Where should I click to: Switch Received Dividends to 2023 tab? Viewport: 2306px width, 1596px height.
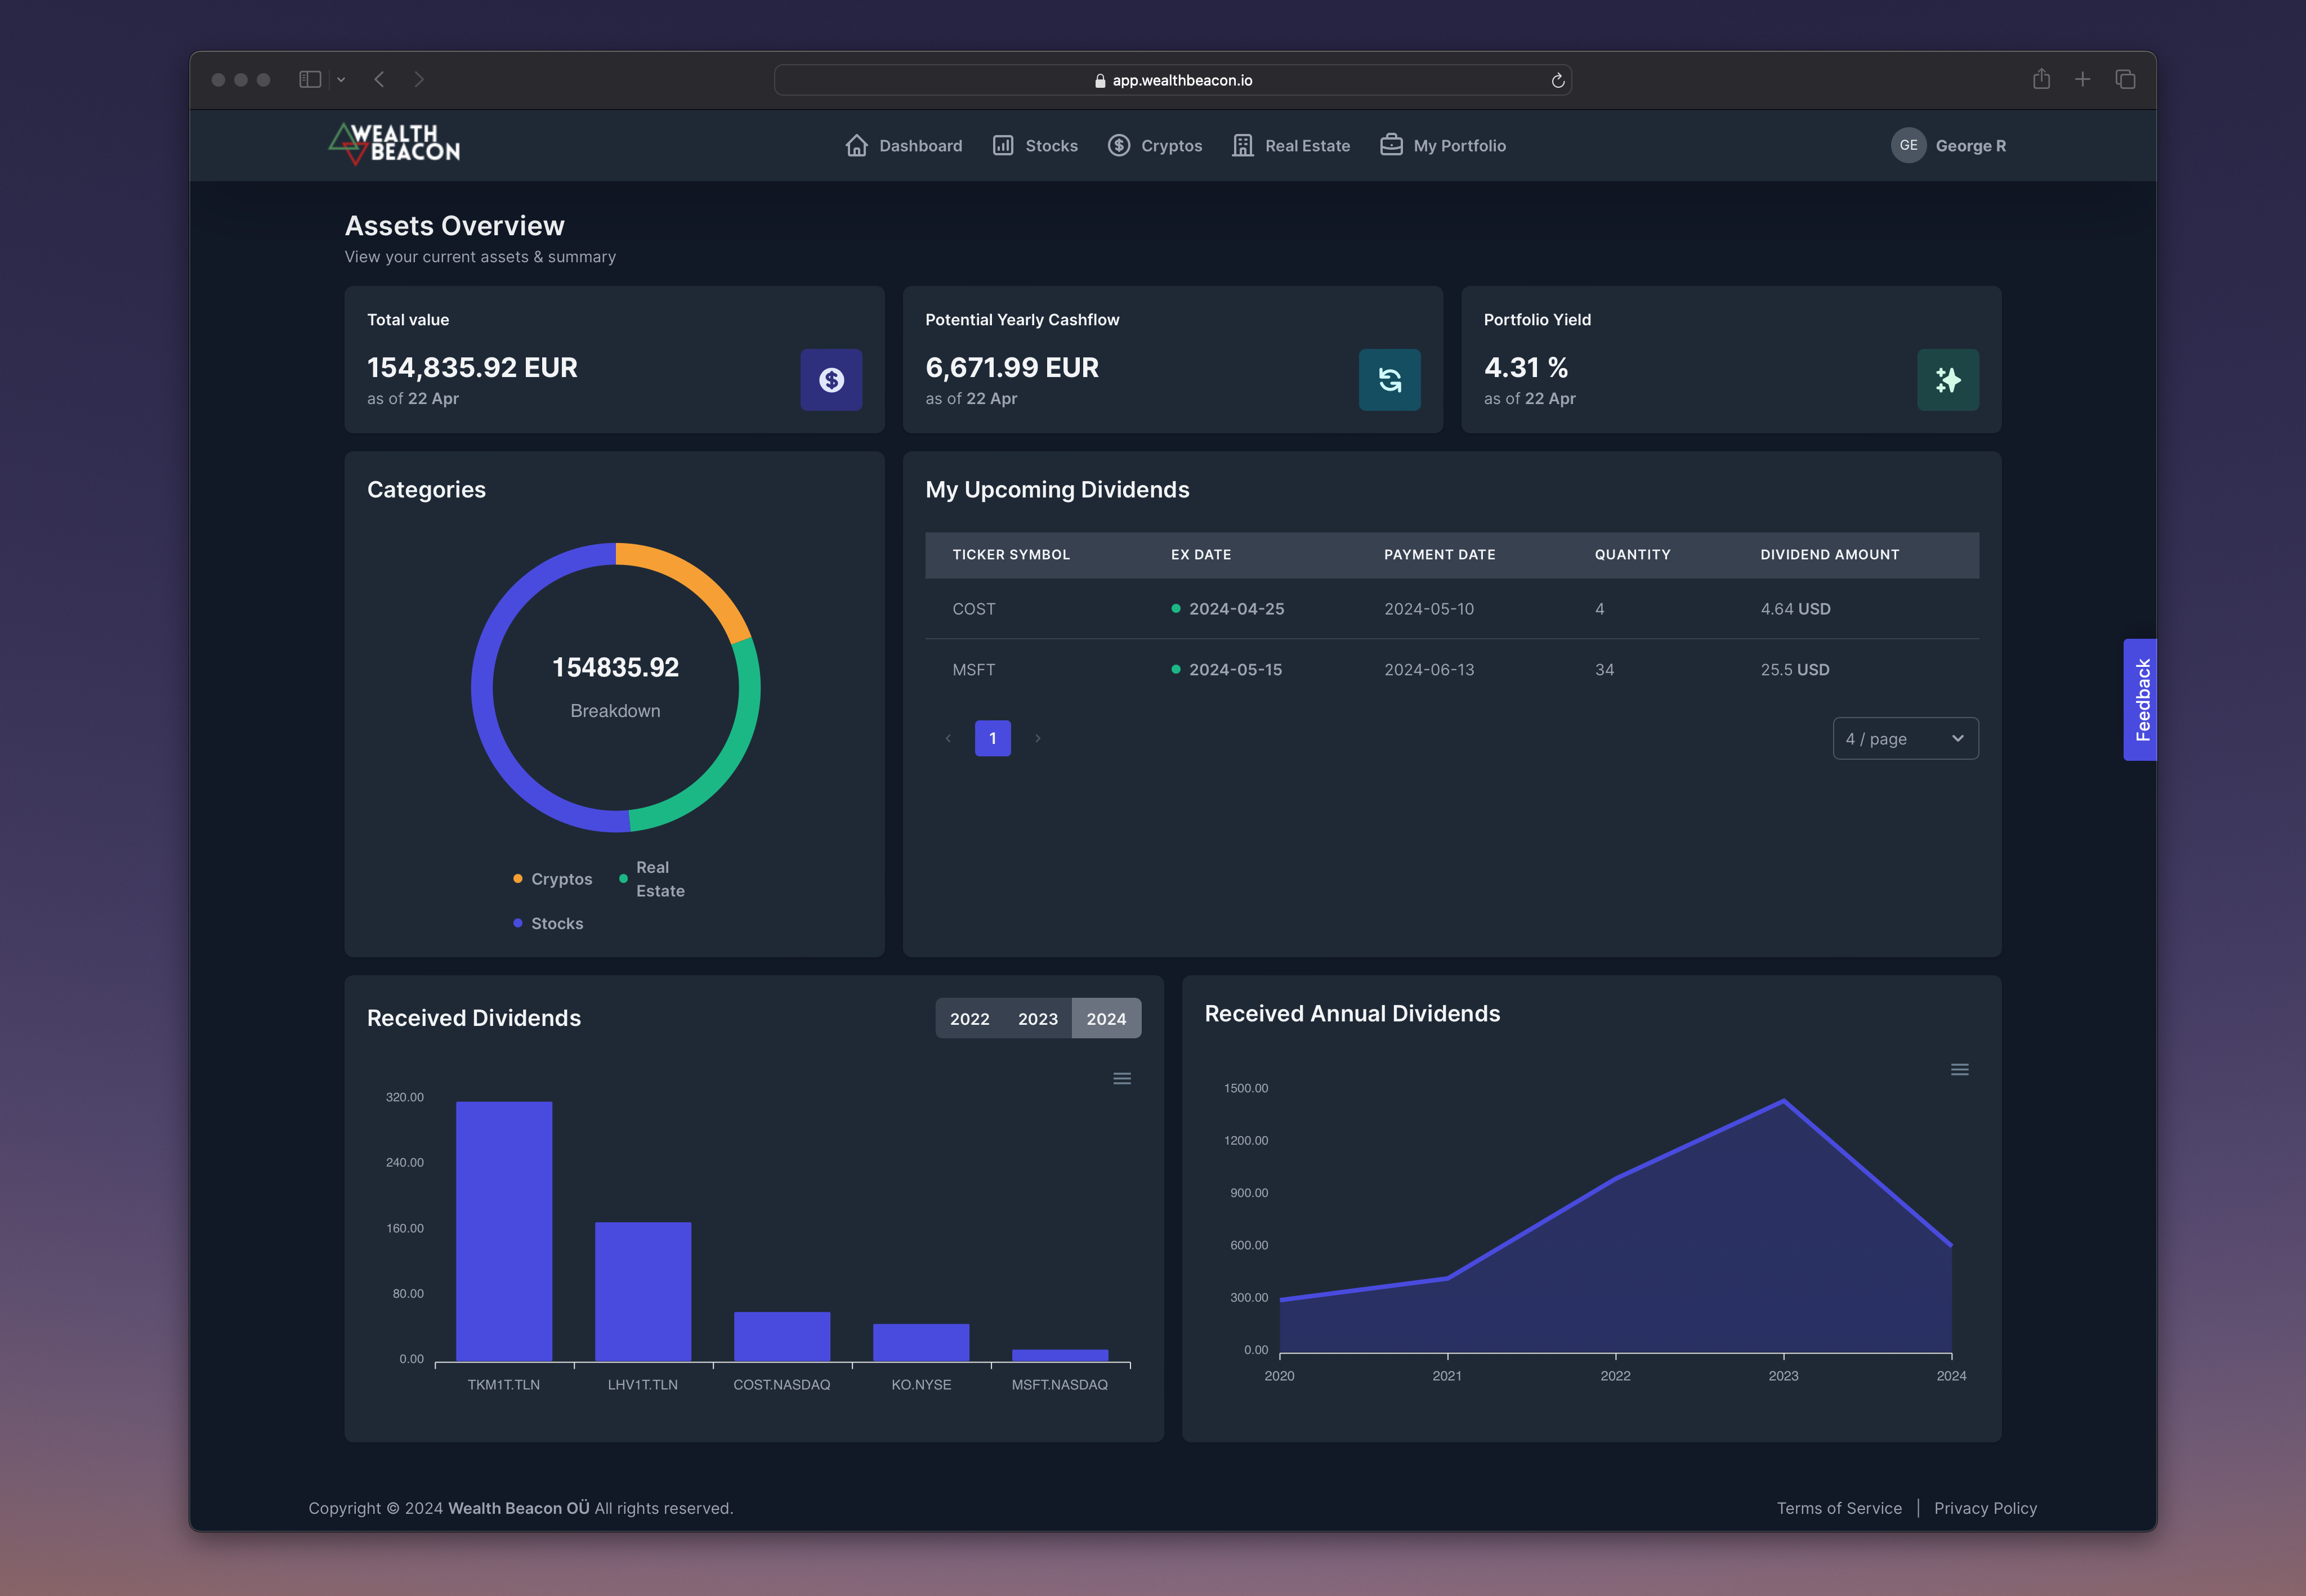[x=1038, y=1019]
